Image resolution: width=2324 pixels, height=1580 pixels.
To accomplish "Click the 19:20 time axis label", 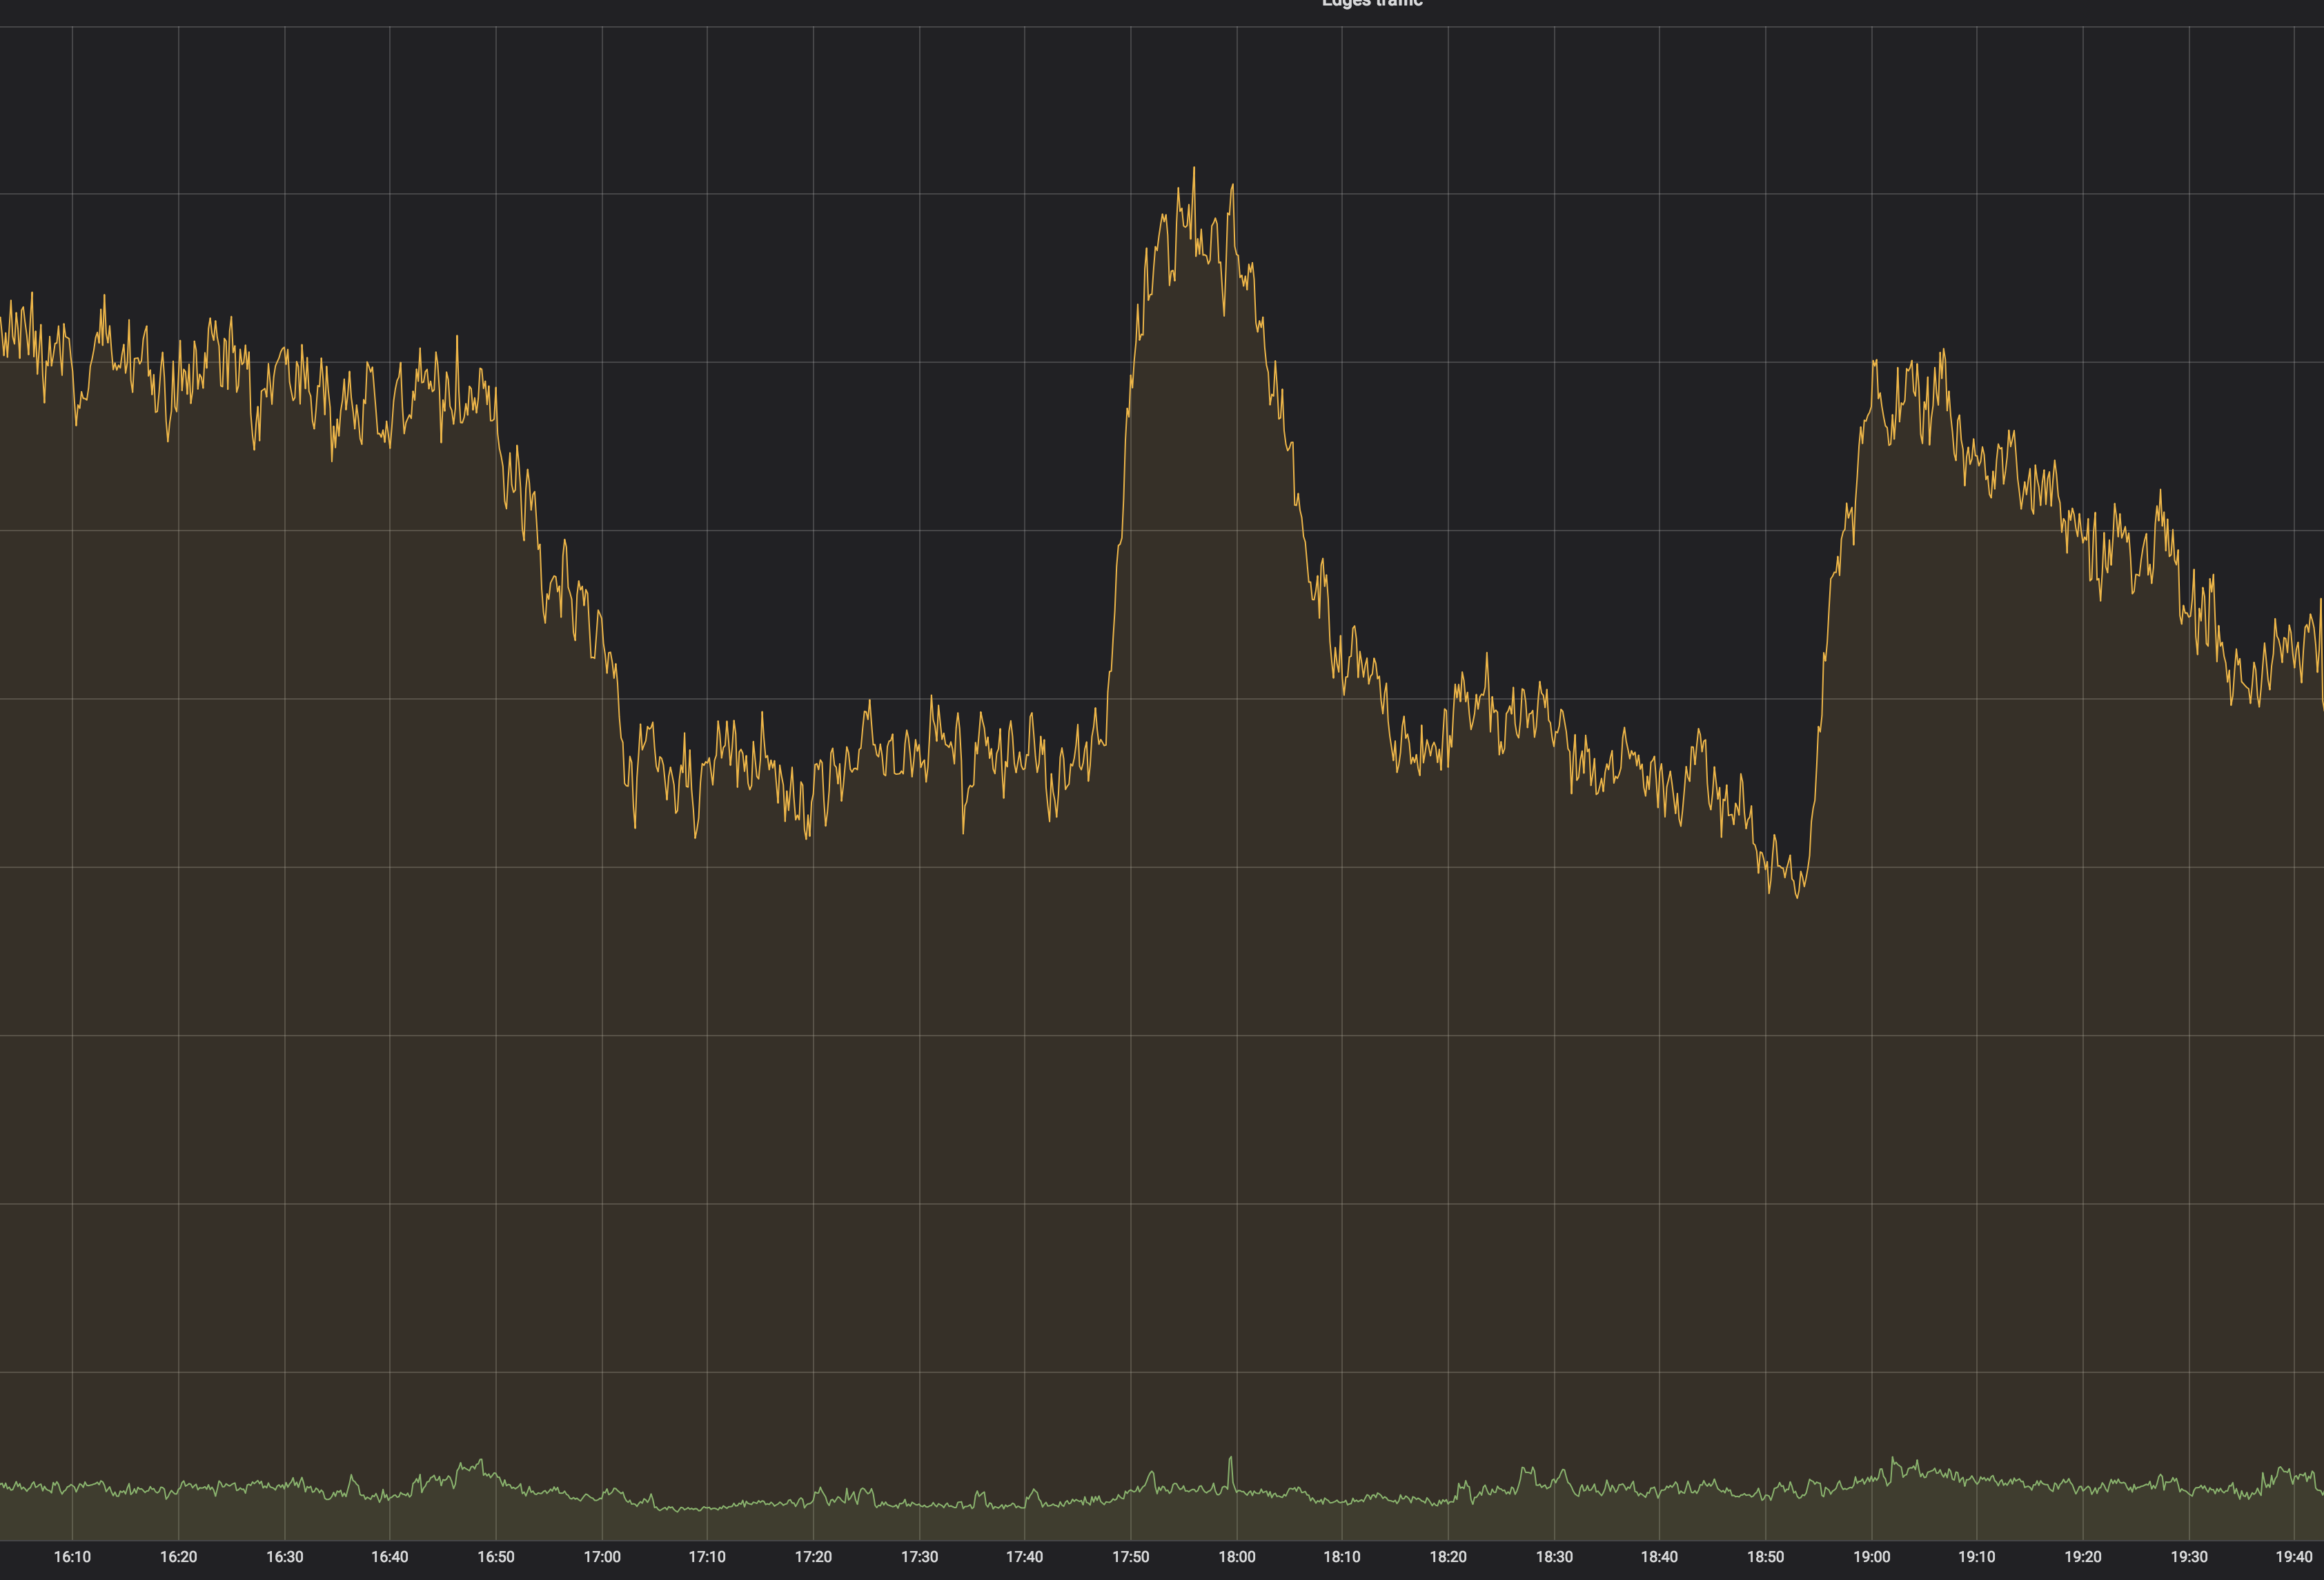I will (x=2083, y=1556).
